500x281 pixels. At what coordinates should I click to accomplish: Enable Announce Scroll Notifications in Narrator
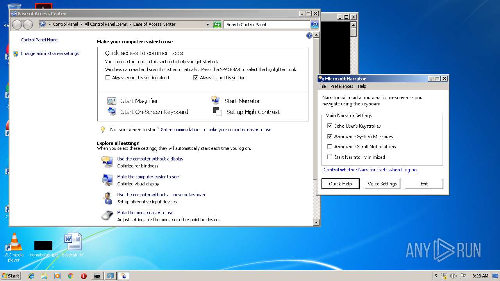point(330,146)
